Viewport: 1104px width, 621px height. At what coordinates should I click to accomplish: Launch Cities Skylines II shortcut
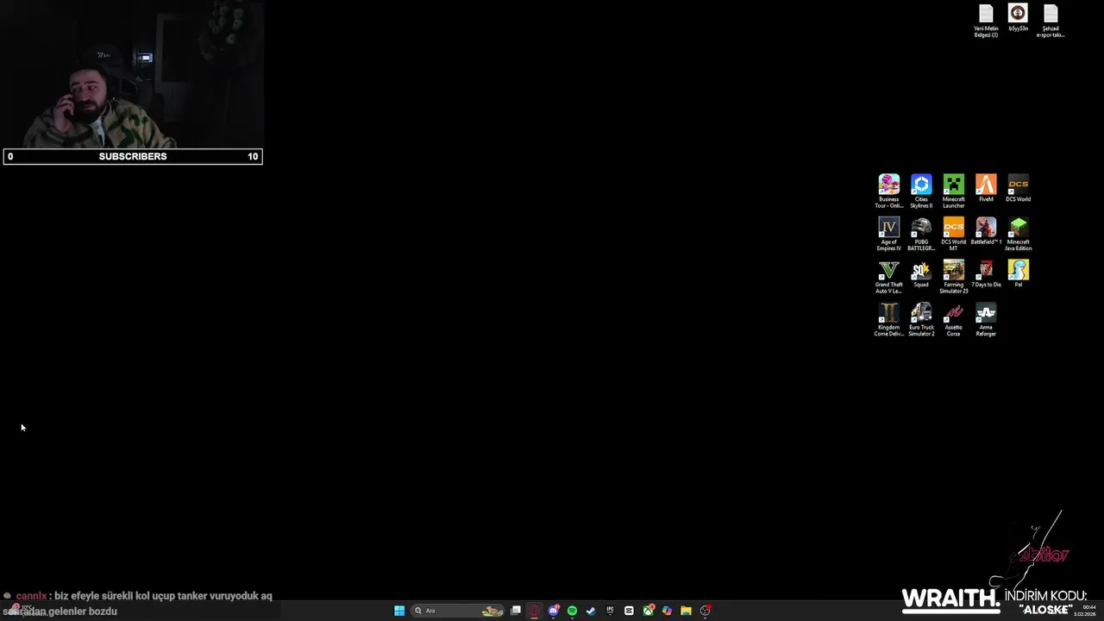tap(921, 191)
